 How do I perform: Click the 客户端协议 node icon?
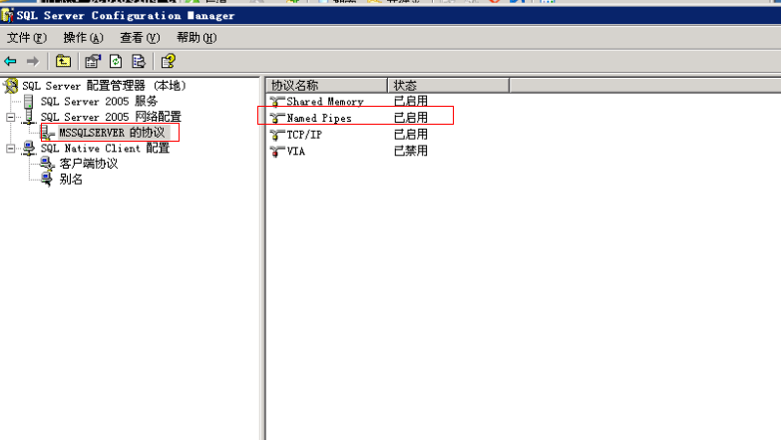click(x=47, y=164)
